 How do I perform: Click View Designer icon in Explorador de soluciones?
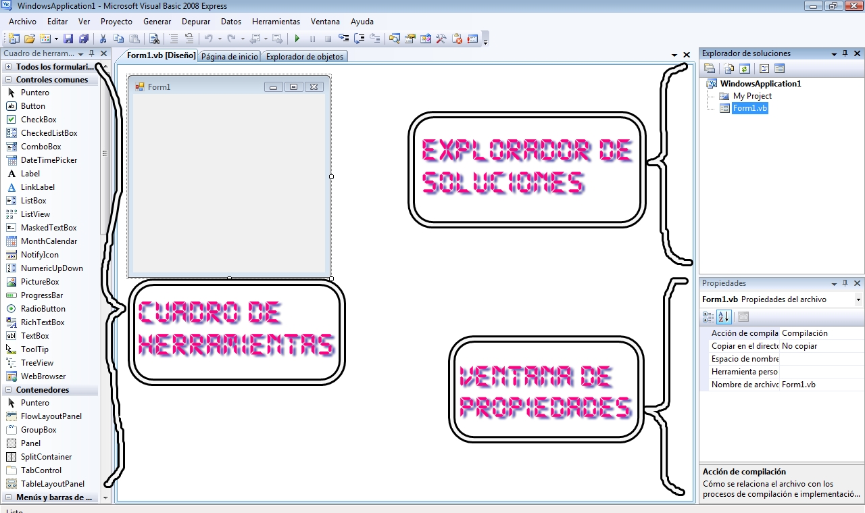tap(779, 68)
